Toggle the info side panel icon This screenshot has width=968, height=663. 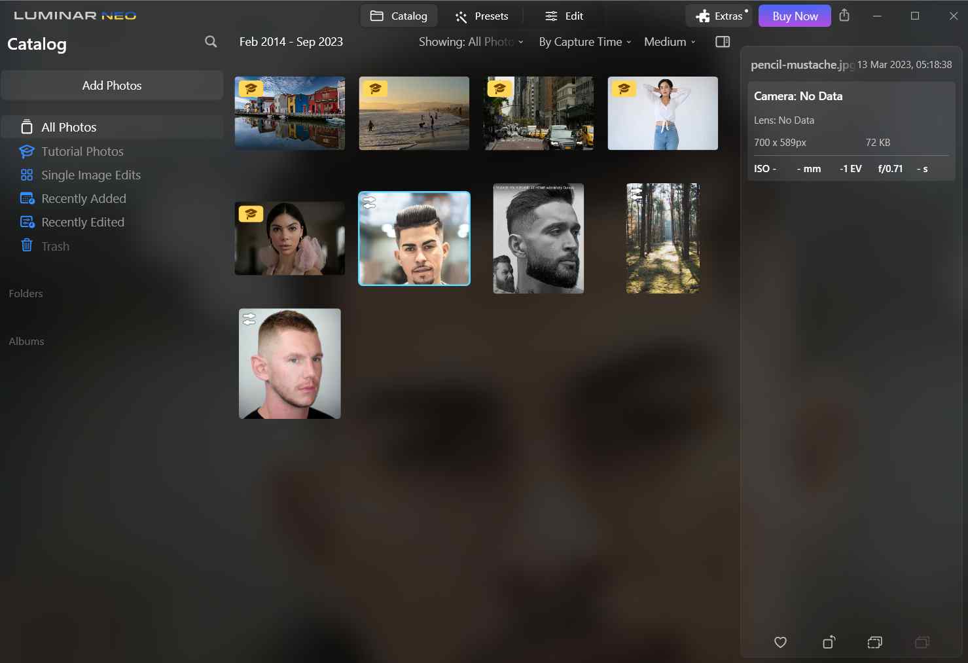(x=723, y=42)
